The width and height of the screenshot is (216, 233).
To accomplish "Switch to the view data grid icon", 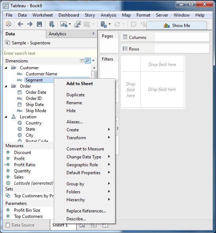I will pos(82,61).
